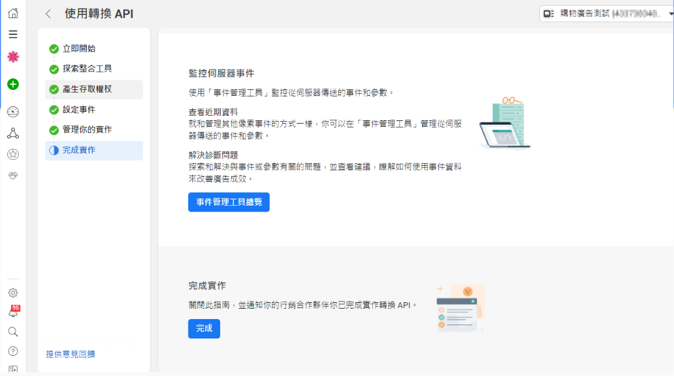Open settings gear in left sidebar

pos(13,293)
